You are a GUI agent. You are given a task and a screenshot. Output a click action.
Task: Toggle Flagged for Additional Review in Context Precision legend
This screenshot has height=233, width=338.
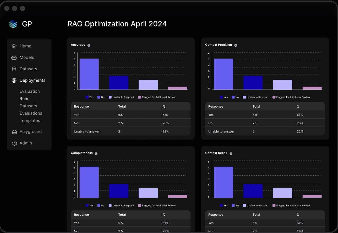coord(274,97)
